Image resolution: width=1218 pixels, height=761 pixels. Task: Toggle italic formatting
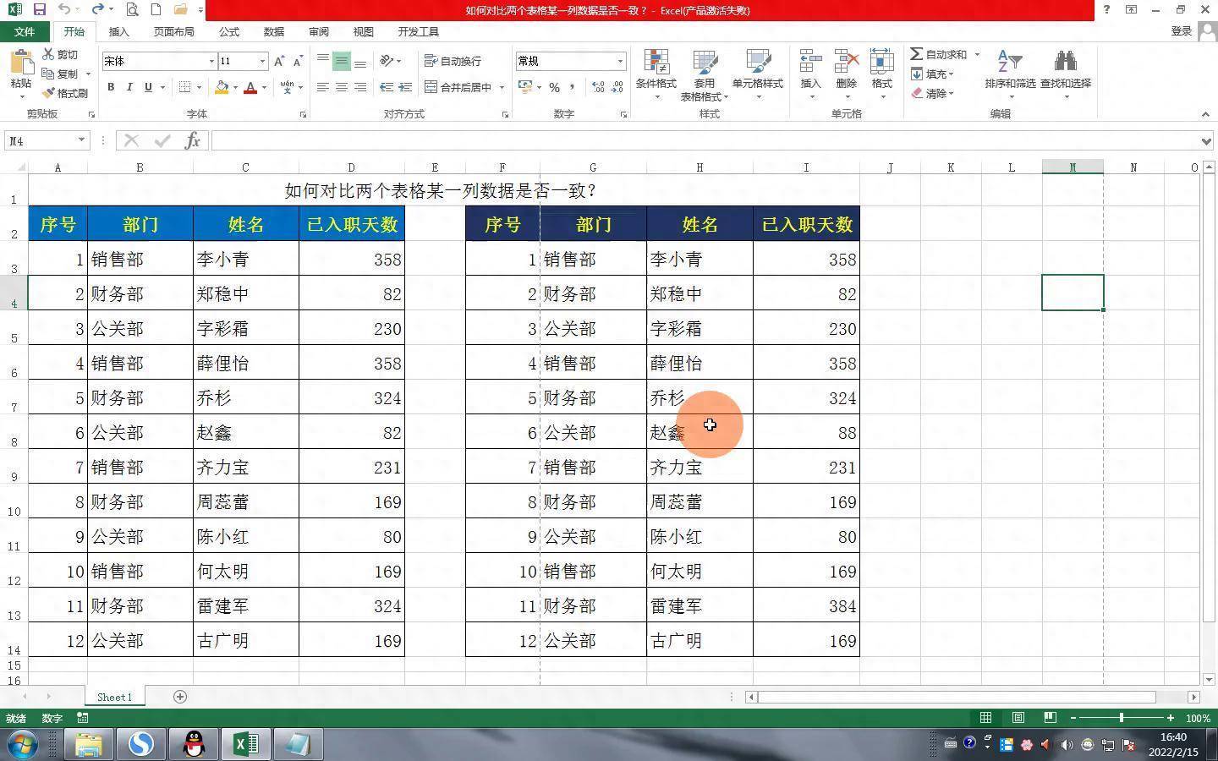[x=129, y=87]
